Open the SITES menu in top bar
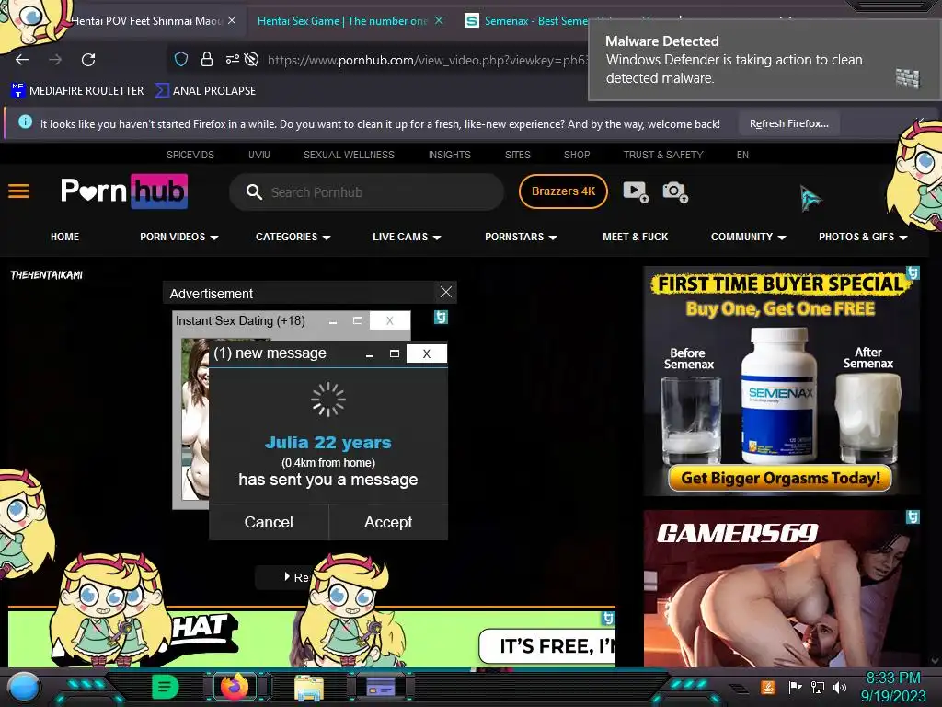 tap(518, 155)
